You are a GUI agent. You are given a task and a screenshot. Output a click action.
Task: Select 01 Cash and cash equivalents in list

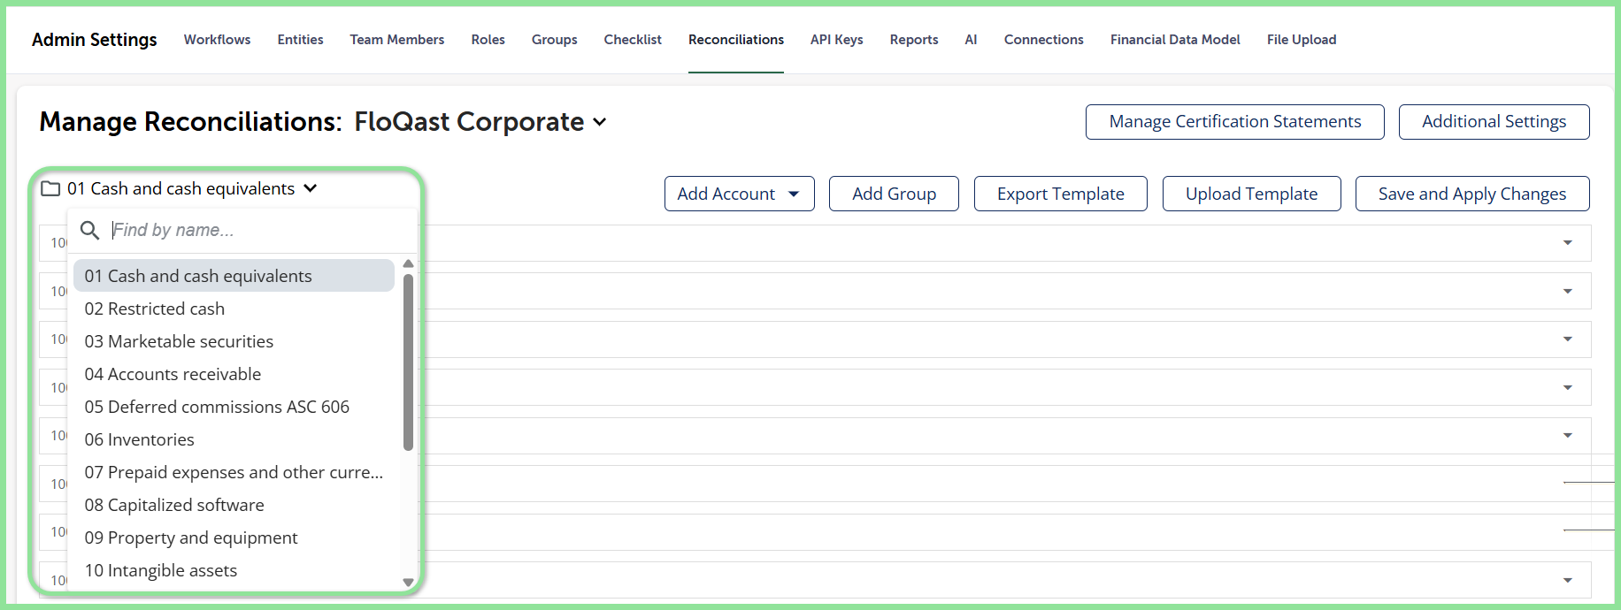(234, 276)
